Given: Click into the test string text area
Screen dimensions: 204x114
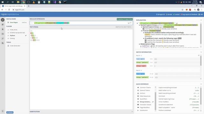Looking at the screenshot, I should 81,69.
